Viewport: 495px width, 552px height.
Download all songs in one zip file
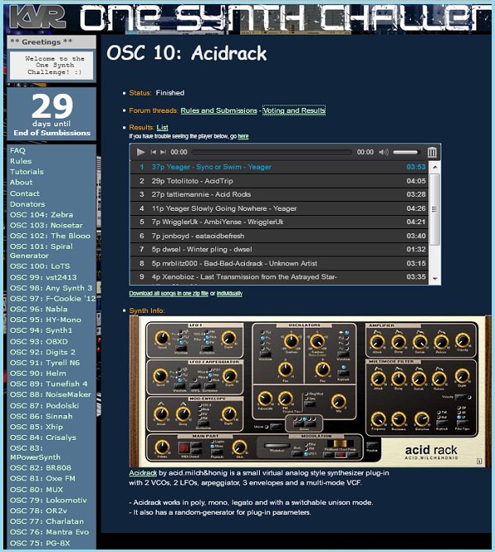click(x=168, y=293)
